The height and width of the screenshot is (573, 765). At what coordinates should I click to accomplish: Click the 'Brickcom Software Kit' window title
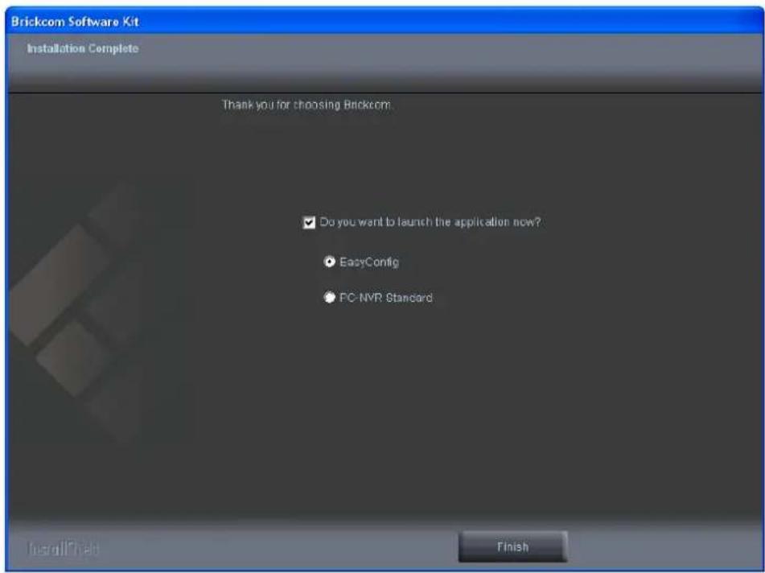[x=75, y=22]
